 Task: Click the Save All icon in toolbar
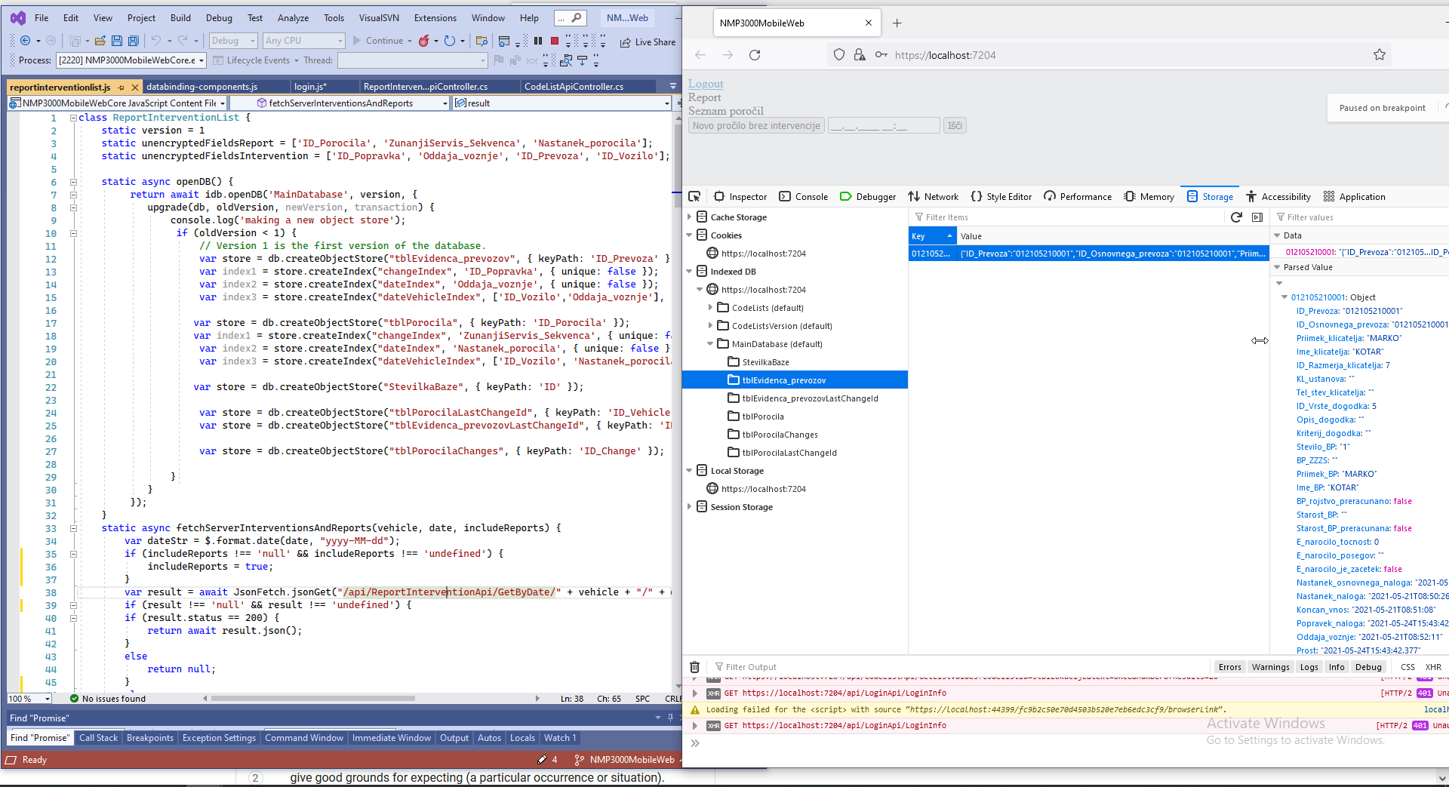click(134, 41)
